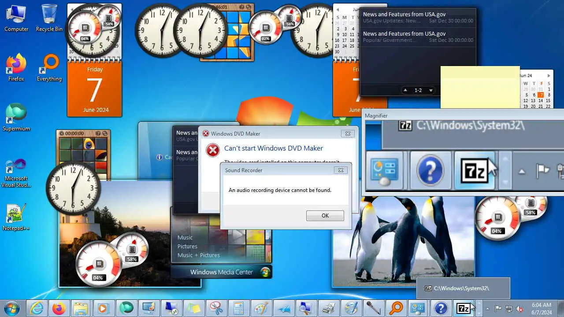Click the C:\Windows\System32\ taskbar preview thumbnail

click(x=463, y=288)
